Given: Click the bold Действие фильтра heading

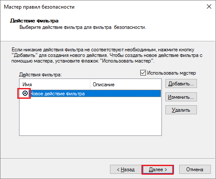Looking at the screenshot, I should (34, 21).
